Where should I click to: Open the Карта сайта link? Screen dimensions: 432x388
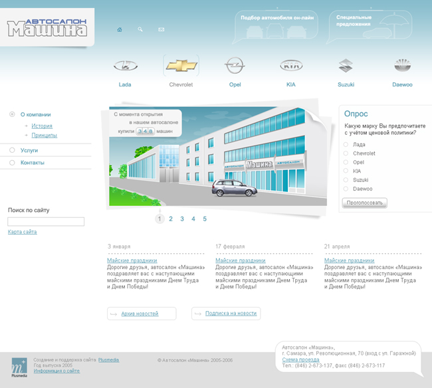(23, 232)
